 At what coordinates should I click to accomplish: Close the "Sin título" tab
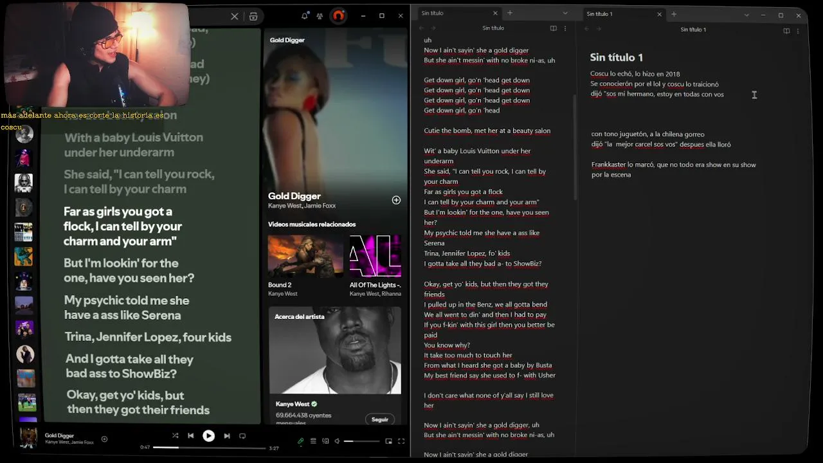point(495,13)
